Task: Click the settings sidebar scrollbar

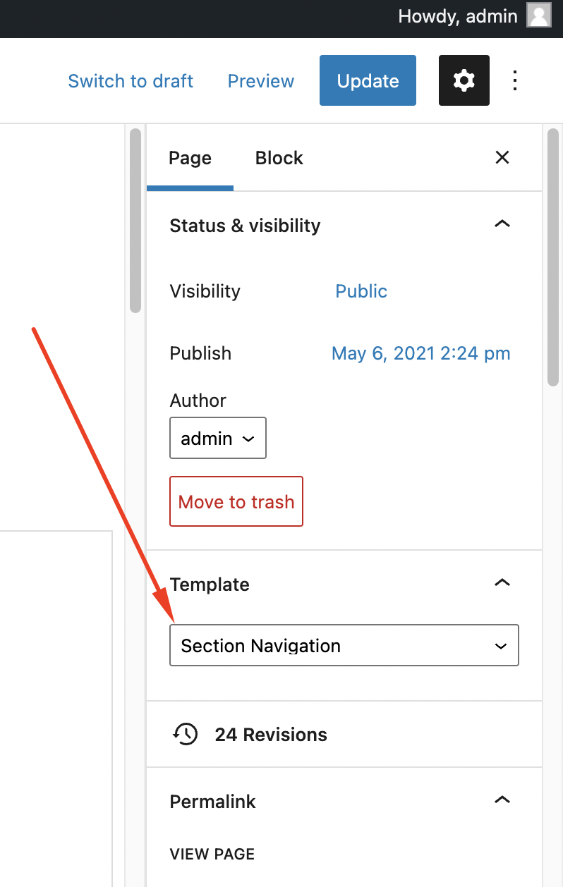Action: point(553,257)
